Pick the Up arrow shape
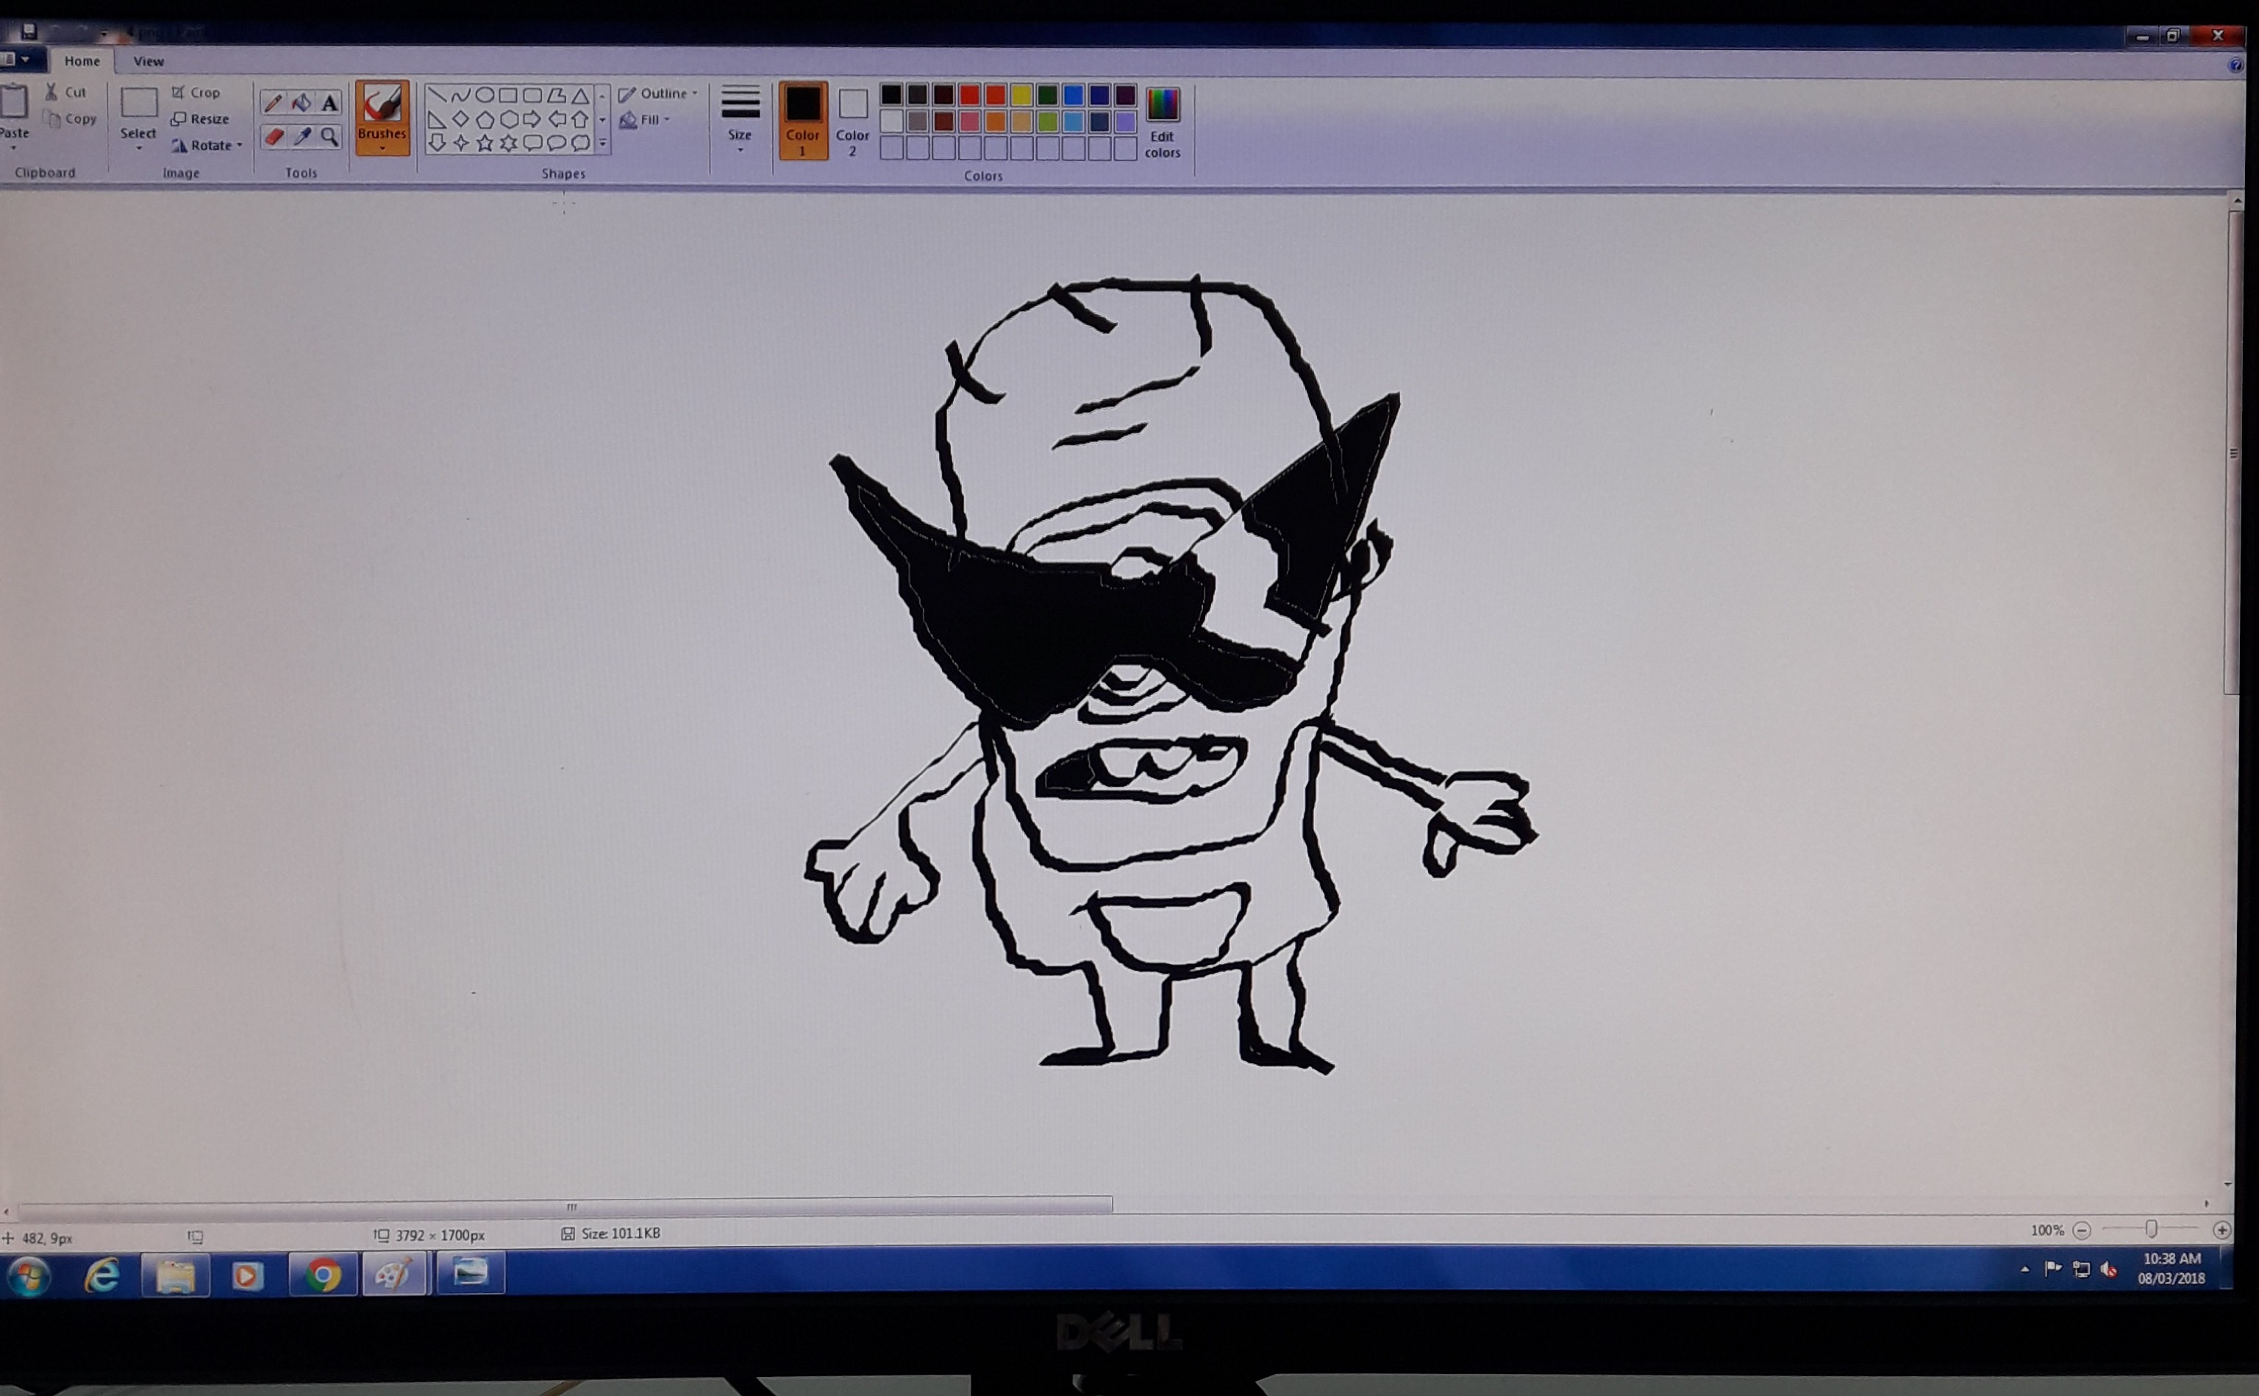 point(580,119)
